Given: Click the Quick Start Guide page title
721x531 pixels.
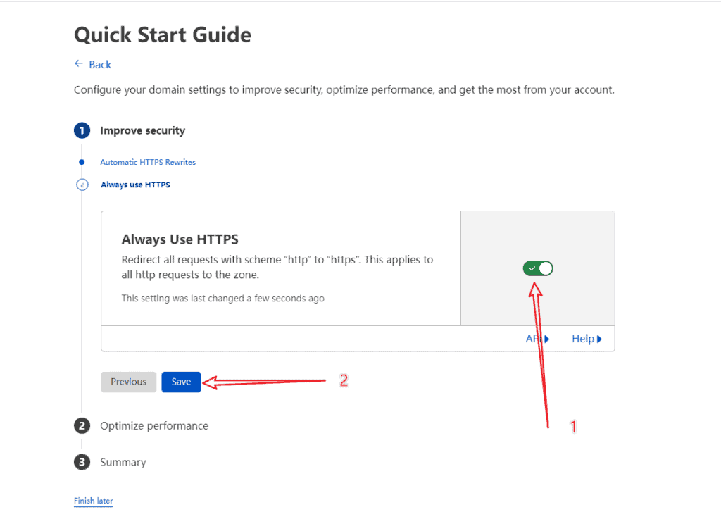Looking at the screenshot, I should tap(163, 35).
